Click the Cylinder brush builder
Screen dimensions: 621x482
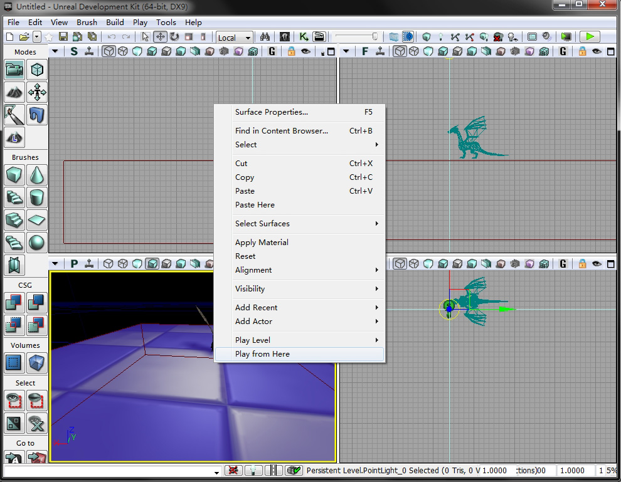coord(38,197)
